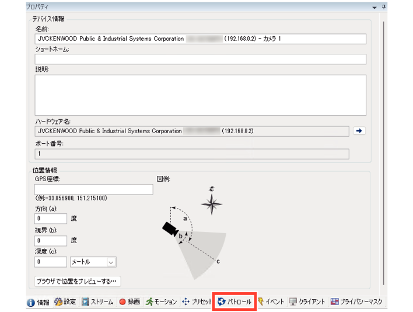
Task: Click inside the 説明 description text area
Action: [200, 95]
